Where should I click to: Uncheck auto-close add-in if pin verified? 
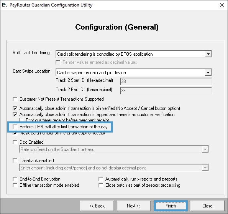coord(15,108)
